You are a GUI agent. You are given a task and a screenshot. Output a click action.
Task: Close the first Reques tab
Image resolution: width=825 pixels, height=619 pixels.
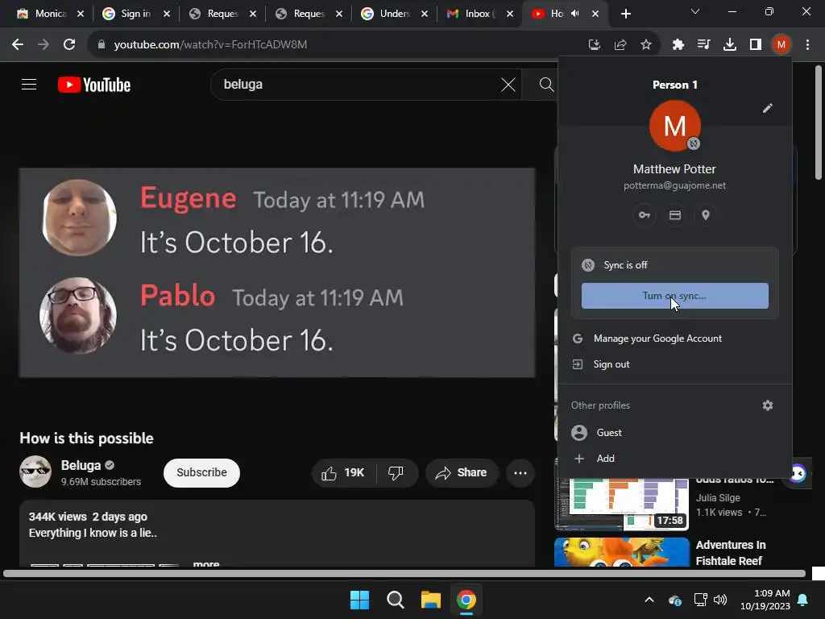(252, 14)
